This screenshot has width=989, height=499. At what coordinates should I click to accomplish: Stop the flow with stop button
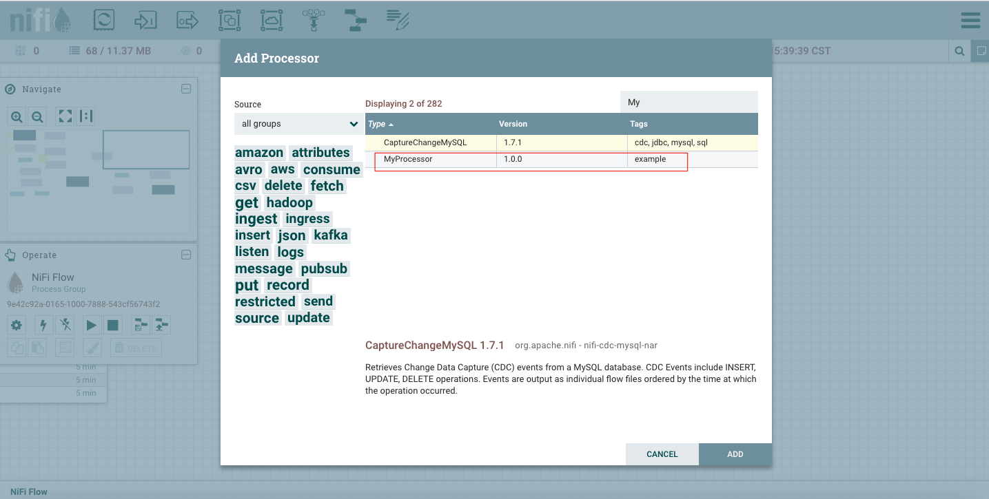[x=113, y=325]
